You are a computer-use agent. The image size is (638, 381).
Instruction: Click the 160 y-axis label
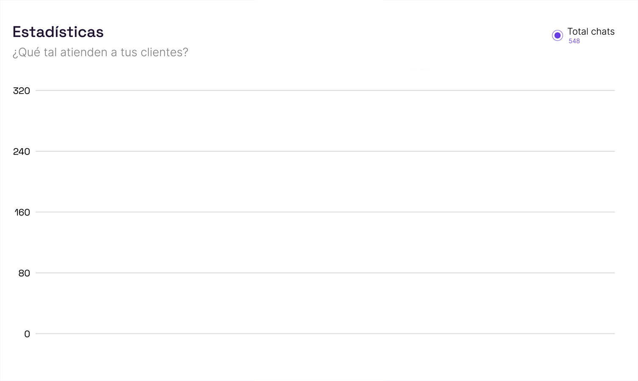[x=22, y=213]
